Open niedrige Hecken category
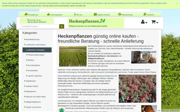Viewport: 180px width, 112px height. (32, 86)
